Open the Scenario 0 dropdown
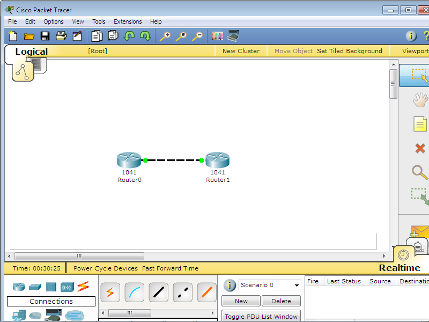Viewport: 429px width, 322px height. (x=270, y=285)
